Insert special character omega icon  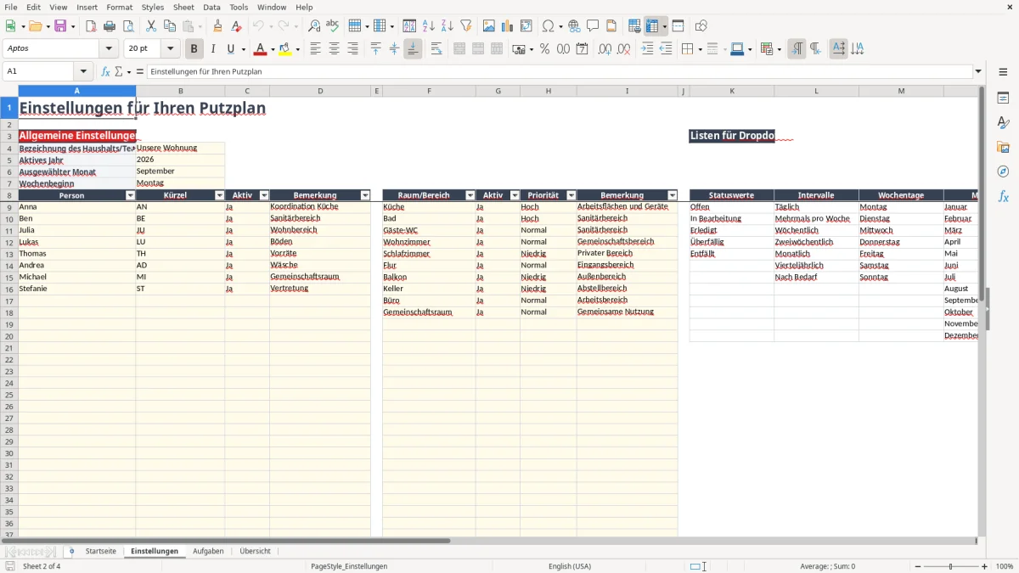(x=548, y=26)
